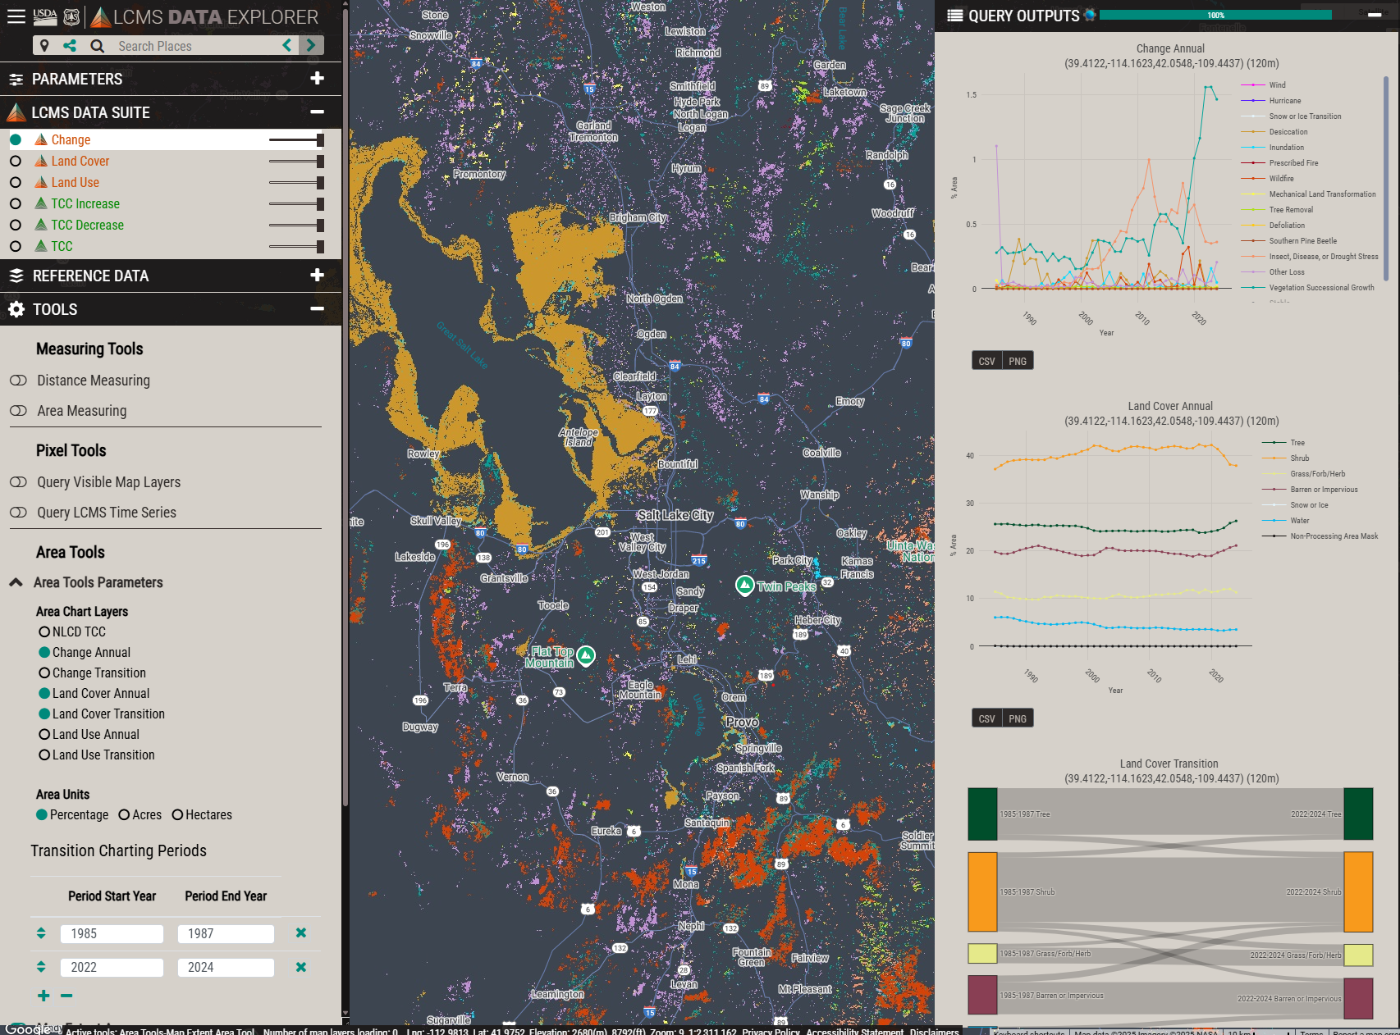Viewport: 1400px width, 1035px height.
Task: Adjust the Change layer opacity slider
Action: click(x=319, y=139)
